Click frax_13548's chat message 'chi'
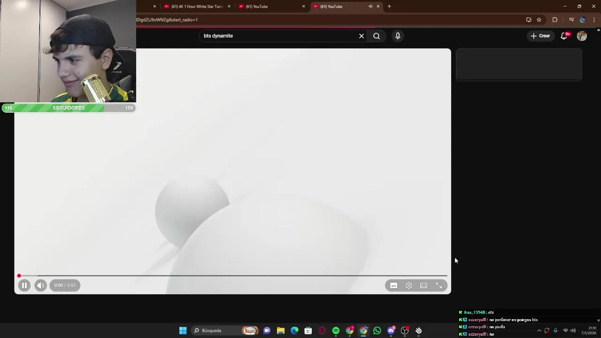Viewport: 601px width, 338px height. (x=491, y=312)
